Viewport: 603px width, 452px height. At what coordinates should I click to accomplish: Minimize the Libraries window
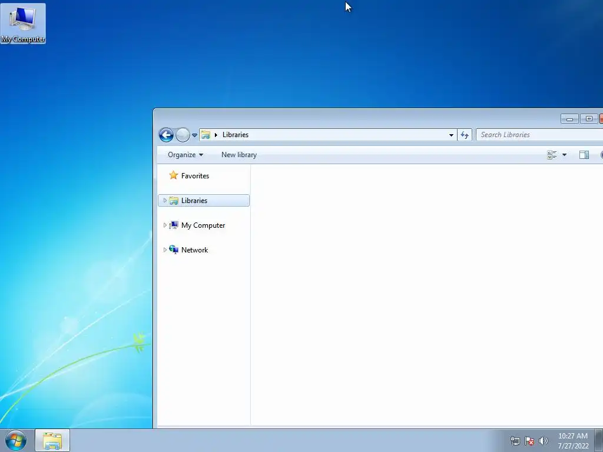(x=569, y=119)
